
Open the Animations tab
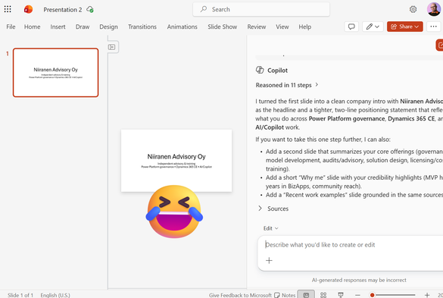click(x=183, y=27)
